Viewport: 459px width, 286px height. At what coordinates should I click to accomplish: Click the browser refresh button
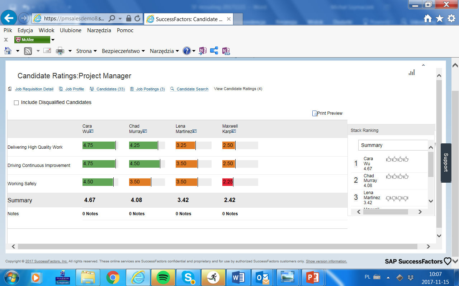click(138, 18)
